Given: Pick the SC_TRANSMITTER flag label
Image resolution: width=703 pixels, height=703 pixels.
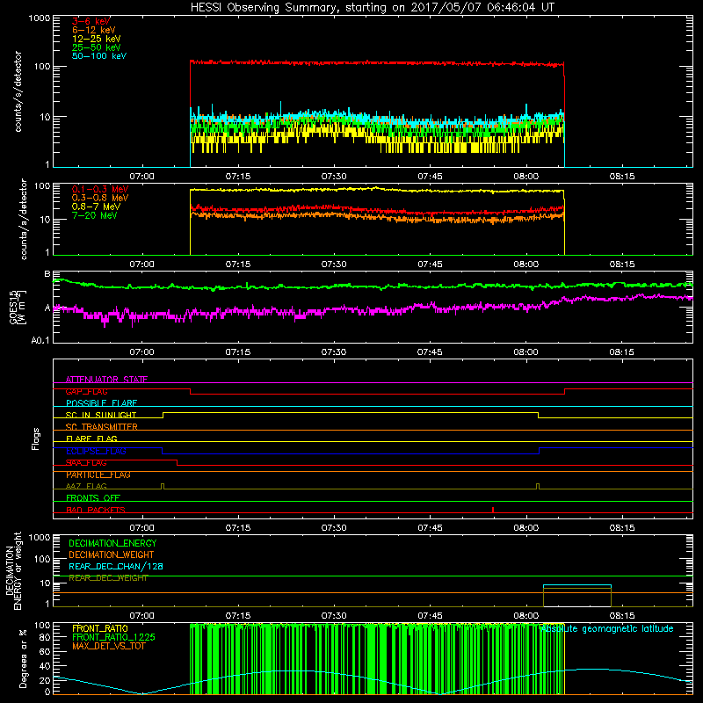Looking at the screenshot, I should [101, 427].
